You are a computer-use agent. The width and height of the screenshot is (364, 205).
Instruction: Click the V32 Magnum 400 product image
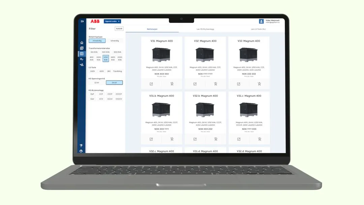point(205,55)
